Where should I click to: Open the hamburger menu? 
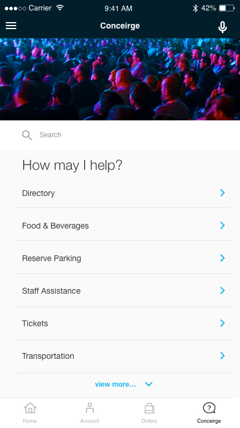[x=11, y=26]
